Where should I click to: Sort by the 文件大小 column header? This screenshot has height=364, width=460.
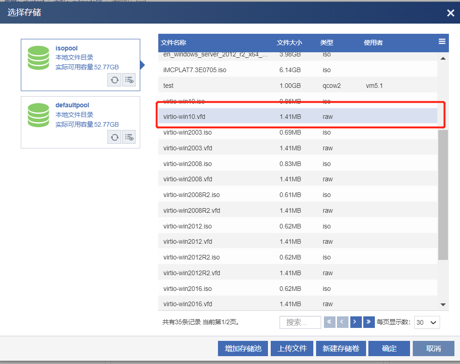(289, 43)
